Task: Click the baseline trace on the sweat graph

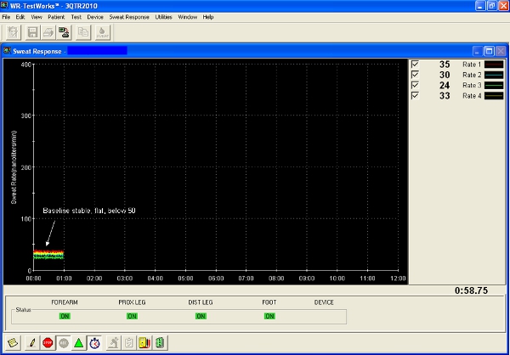Action: click(x=48, y=253)
